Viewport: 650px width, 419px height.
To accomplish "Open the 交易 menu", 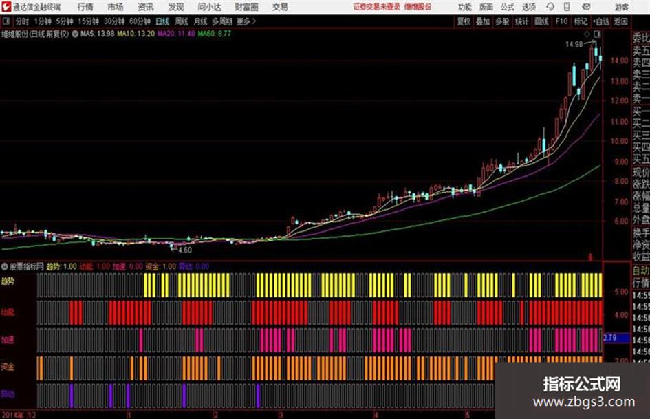I will click(280, 7).
